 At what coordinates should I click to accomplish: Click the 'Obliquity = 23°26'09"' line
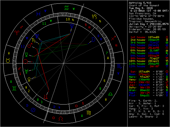pos(146,26)
